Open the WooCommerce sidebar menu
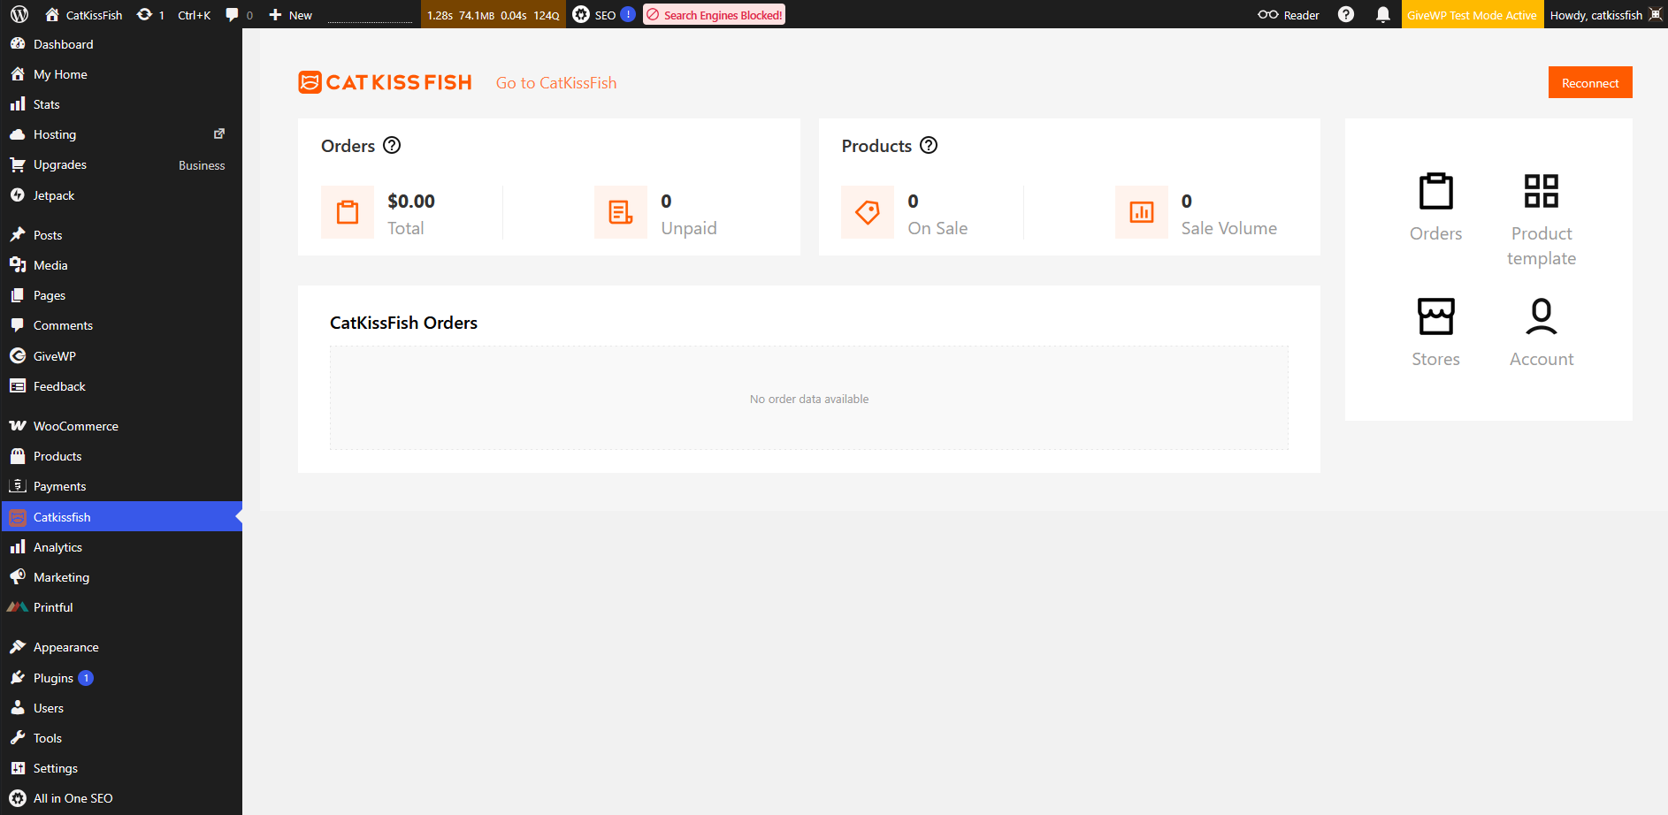Viewport: 1668px width, 815px height. pyautogui.click(x=74, y=425)
